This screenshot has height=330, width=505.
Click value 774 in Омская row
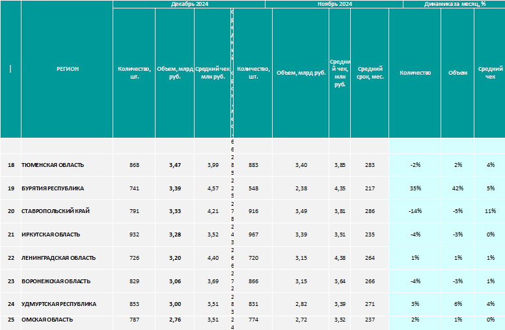pos(253,320)
